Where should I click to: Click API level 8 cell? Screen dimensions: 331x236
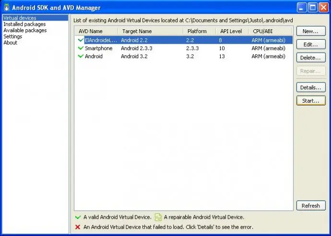point(220,40)
